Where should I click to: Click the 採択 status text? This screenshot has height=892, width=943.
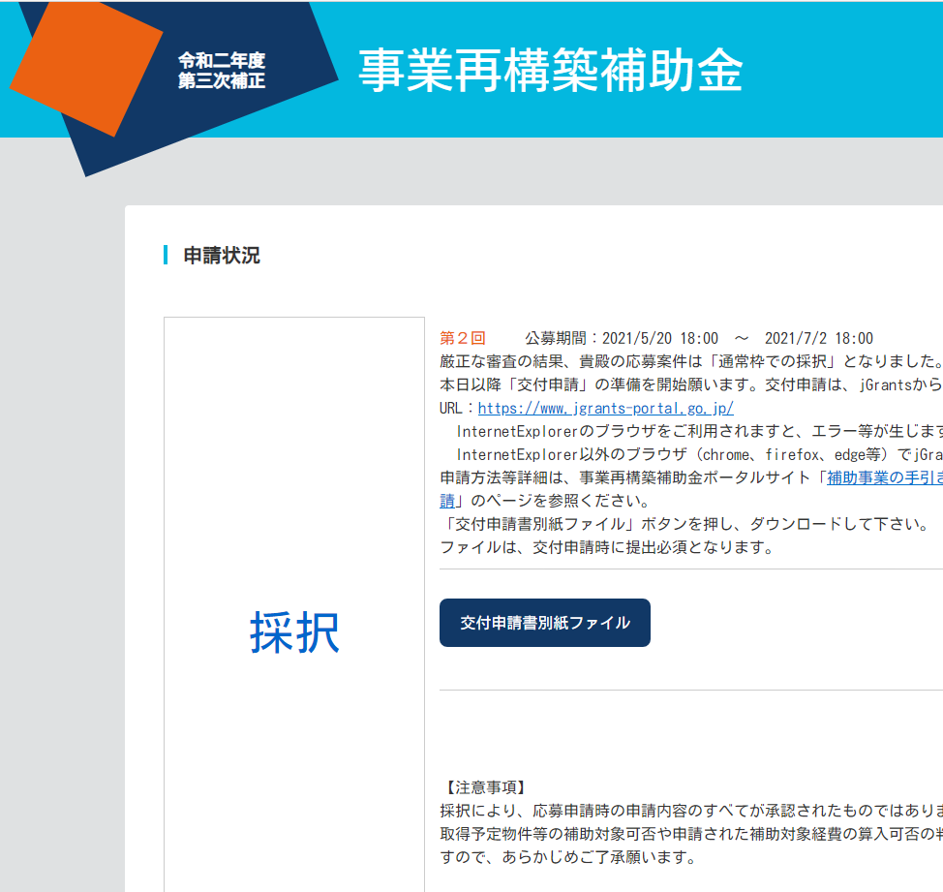[294, 632]
